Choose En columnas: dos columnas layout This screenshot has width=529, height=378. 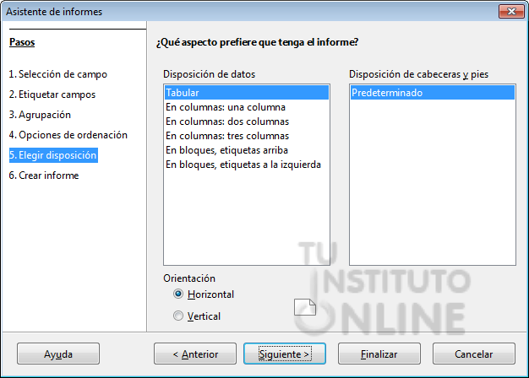click(x=247, y=121)
